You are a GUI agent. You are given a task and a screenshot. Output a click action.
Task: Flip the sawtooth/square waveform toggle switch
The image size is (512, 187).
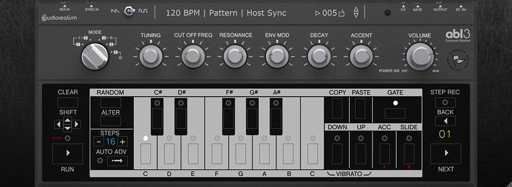[130, 11]
